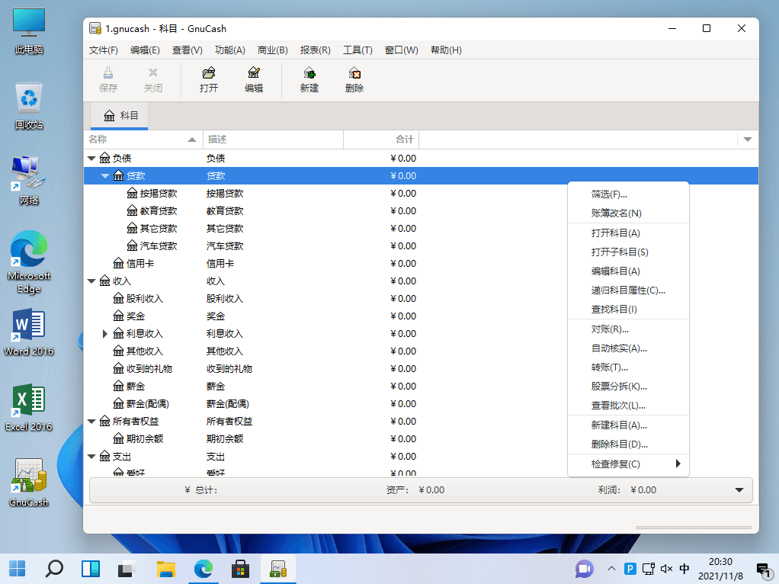Click the bank icon beside 信用卡 account
The width and height of the screenshot is (779, 584).
[118, 264]
